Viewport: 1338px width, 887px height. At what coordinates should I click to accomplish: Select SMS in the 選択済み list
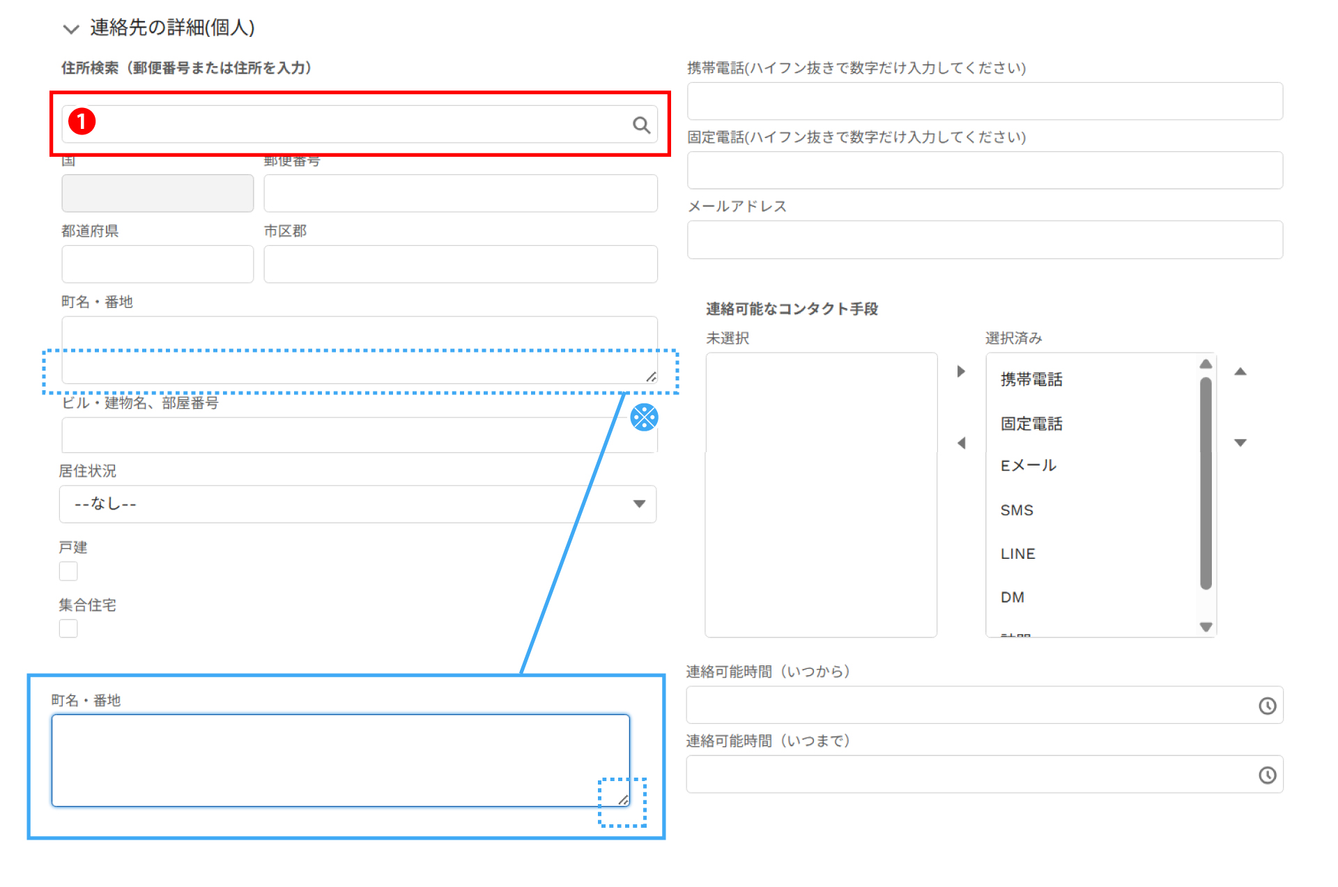[1017, 510]
